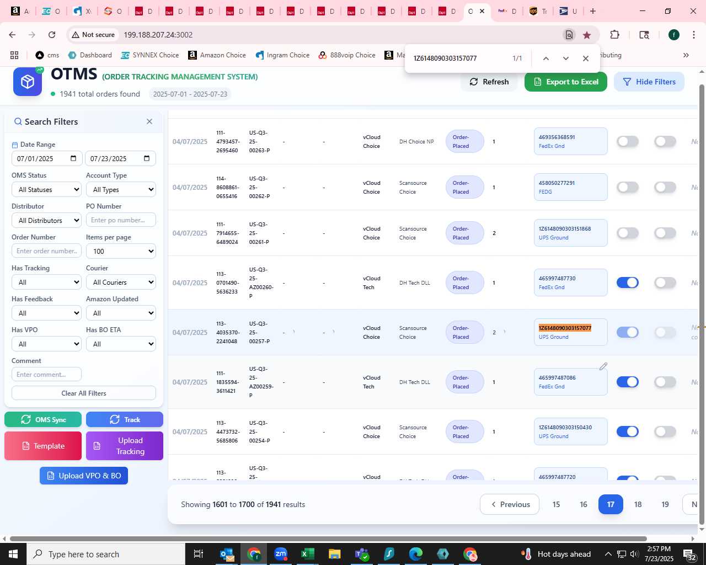Open start date calendar picker icon
706x565 pixels.
pyautogui.click(x=73, y=158)
